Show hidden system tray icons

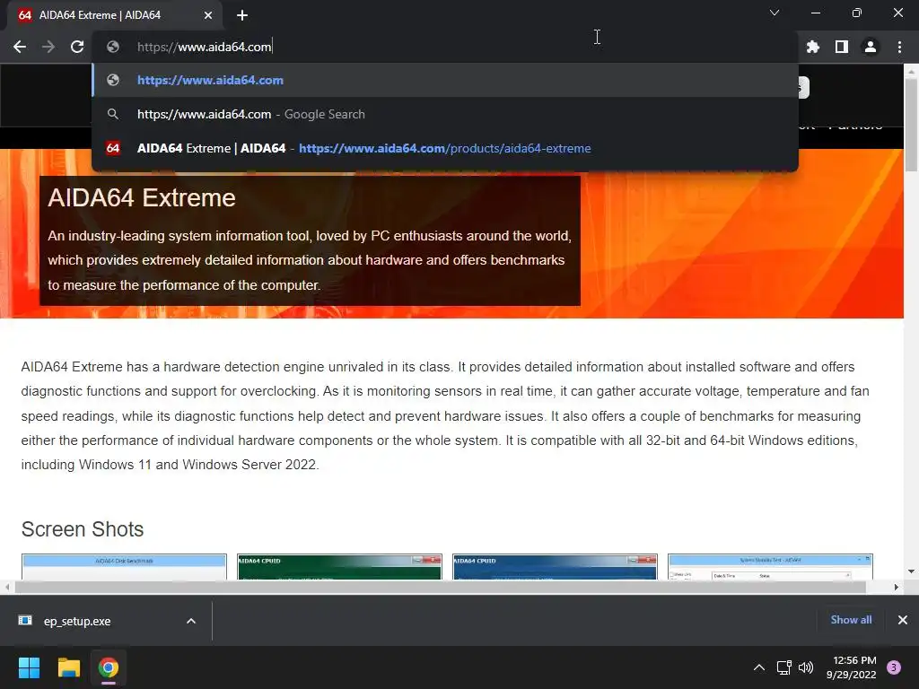click(759, 667)
